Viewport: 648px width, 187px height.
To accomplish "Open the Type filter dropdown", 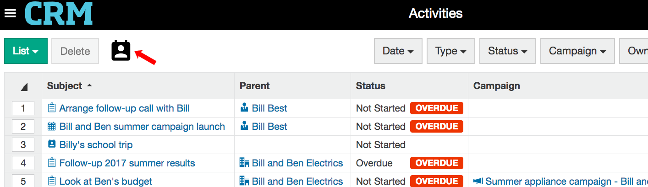I will (x=451, y=51).
